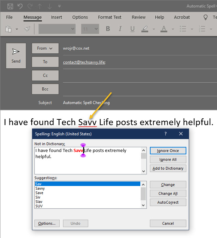The height and width of the screenshot is (238, 217).
Task: Open the Help tab
Action: click(x=159, y=17)
